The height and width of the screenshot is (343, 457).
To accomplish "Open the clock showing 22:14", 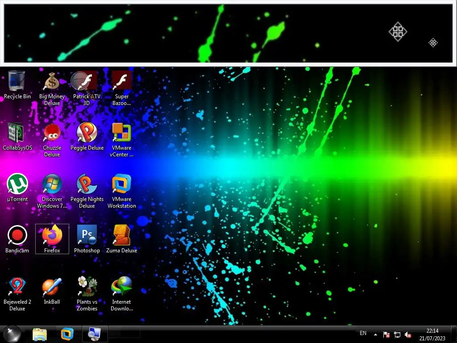I will tap(432, 331).
